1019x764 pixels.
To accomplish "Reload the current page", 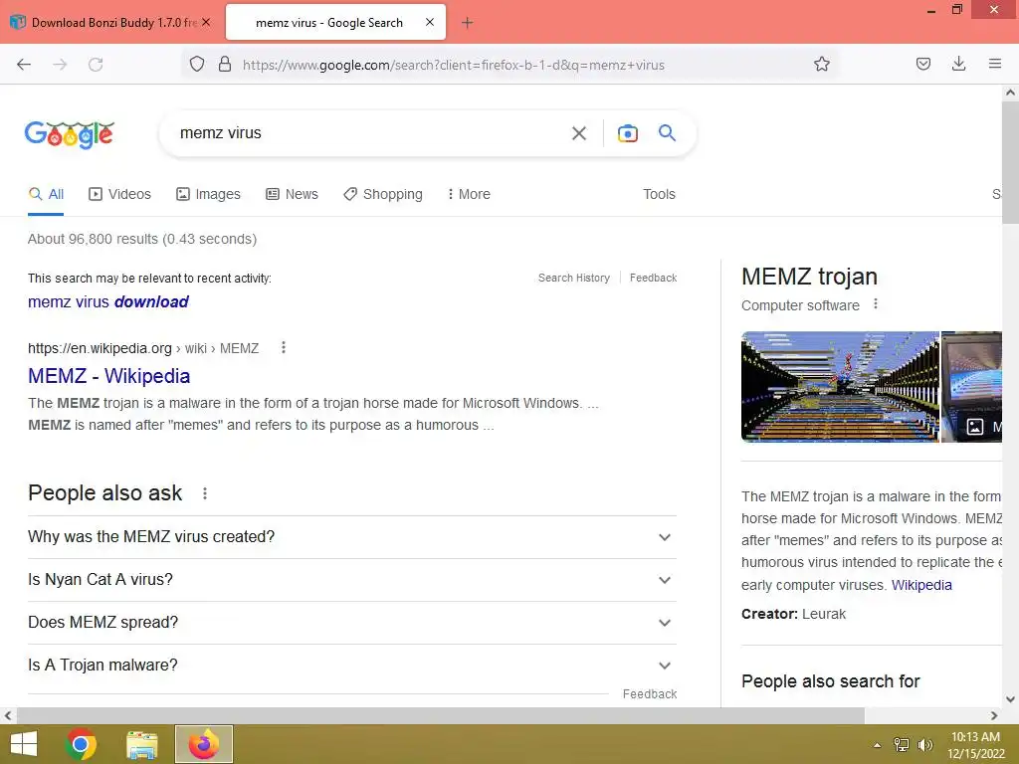I will [96, 65].
